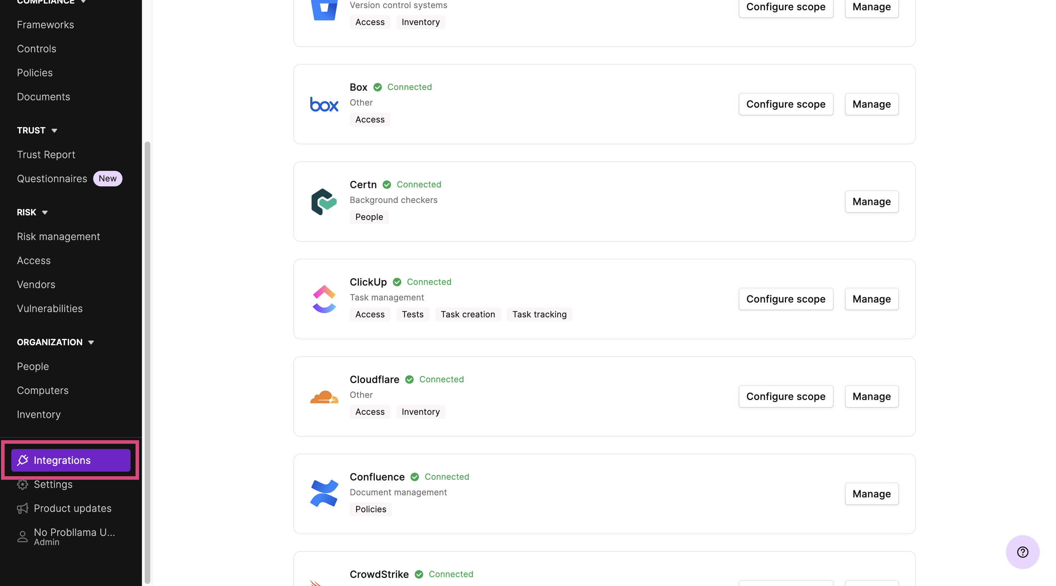Click the CrowdStrike integration name
This screenshot has width=1056, height=586.
379,574
